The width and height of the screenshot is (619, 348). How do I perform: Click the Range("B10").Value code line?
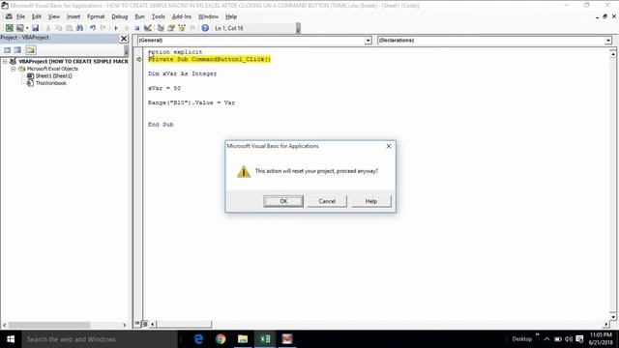192,102
